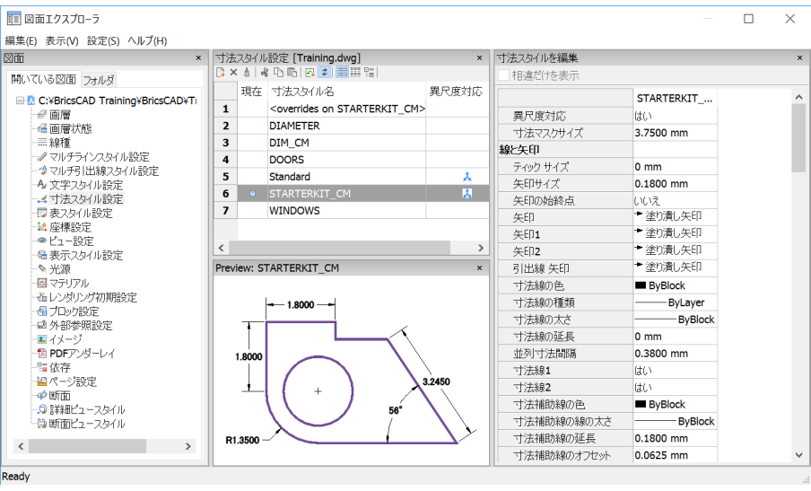Click the Purge brush toolbar icon
Viewport: 811px width, 491px height.
pyautogui.click(x=247, y=73)
